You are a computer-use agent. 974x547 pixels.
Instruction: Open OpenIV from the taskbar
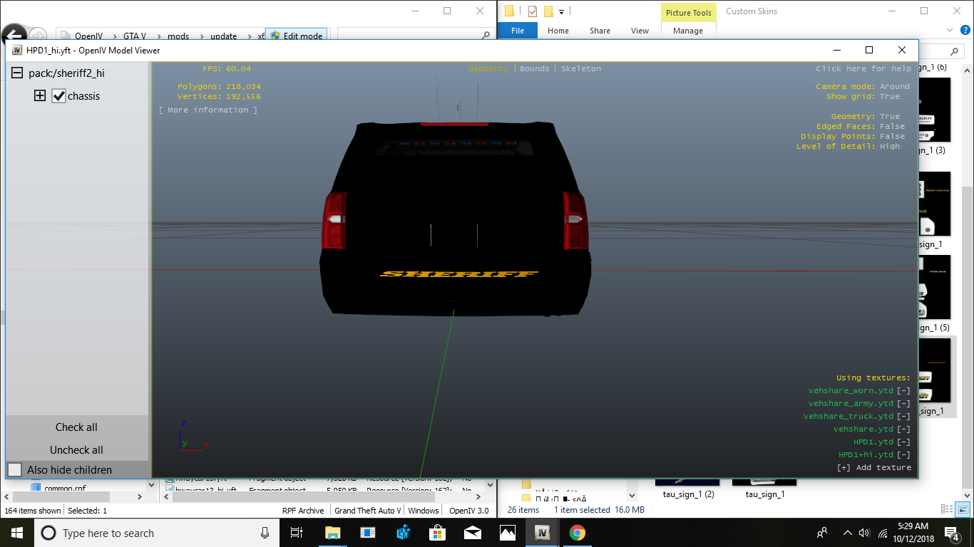pyautogui.click(x=542, y=533)
